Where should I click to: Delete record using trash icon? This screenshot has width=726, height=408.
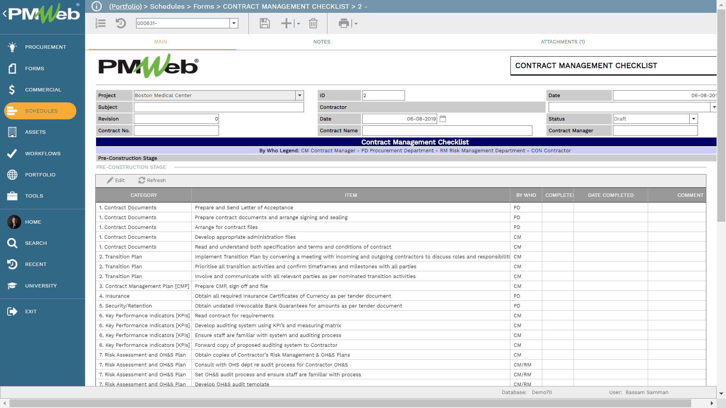tap(313, 23)
